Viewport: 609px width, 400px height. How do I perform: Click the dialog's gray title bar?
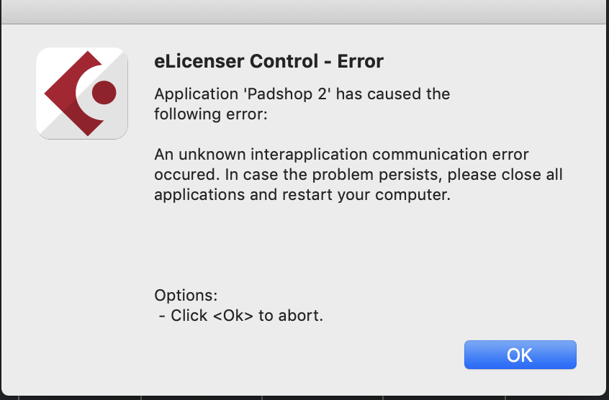[x=304, y=12]
